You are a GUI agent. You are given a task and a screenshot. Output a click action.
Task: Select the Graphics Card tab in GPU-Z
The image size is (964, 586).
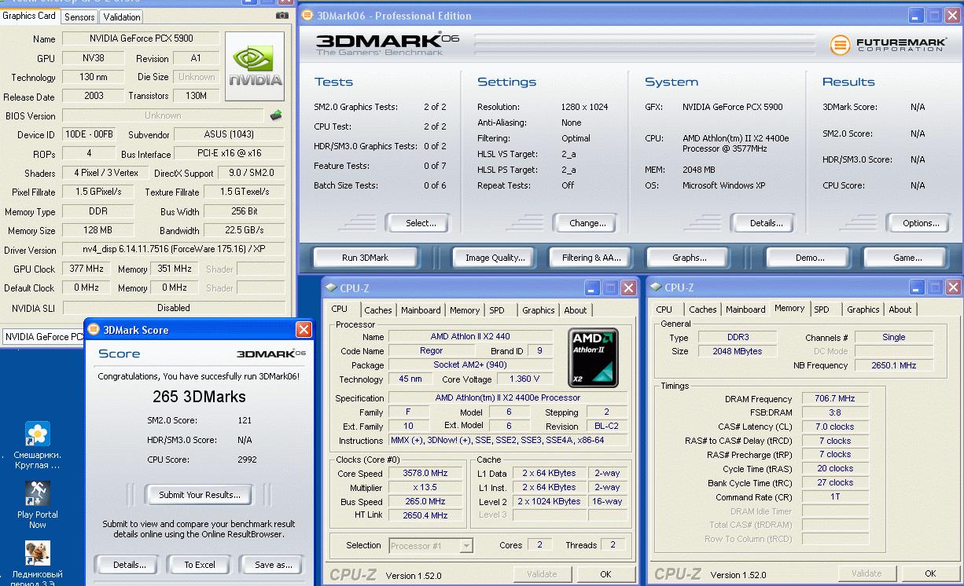29,16
